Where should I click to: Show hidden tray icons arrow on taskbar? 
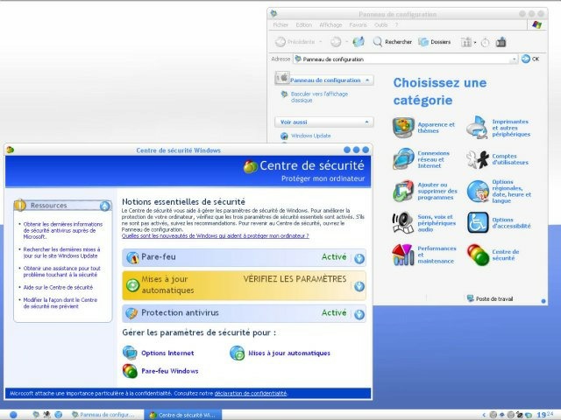click(x=483, y=415)
